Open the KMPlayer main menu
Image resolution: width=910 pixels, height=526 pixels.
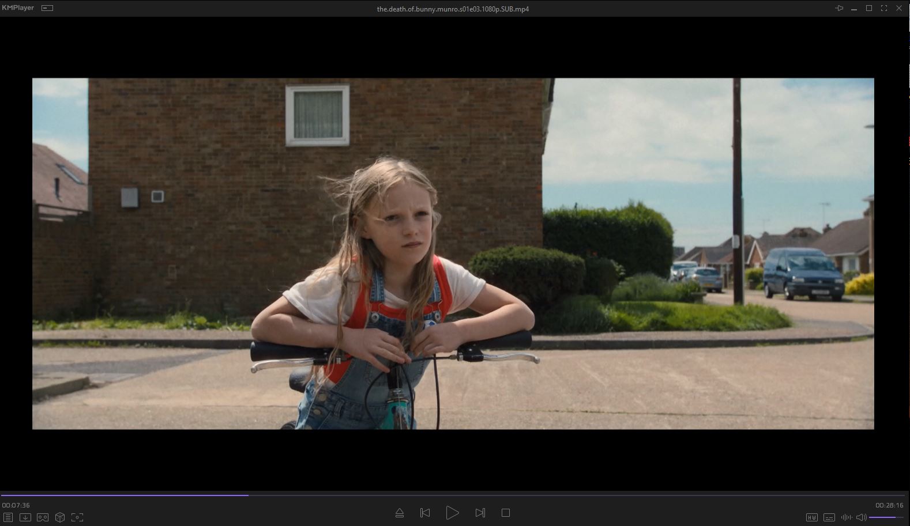pos(18,8)
